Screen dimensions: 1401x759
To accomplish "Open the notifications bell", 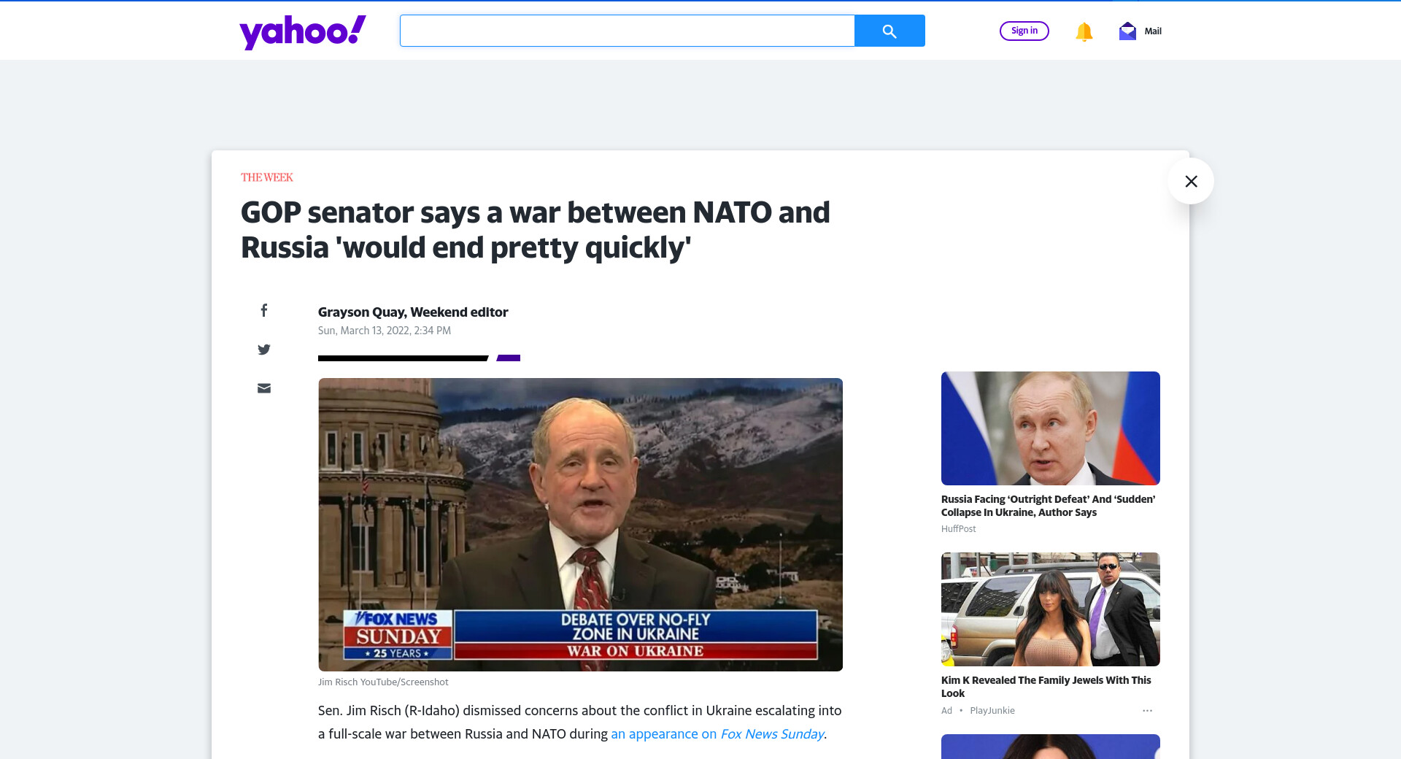I will click(x=1084, y=31).
